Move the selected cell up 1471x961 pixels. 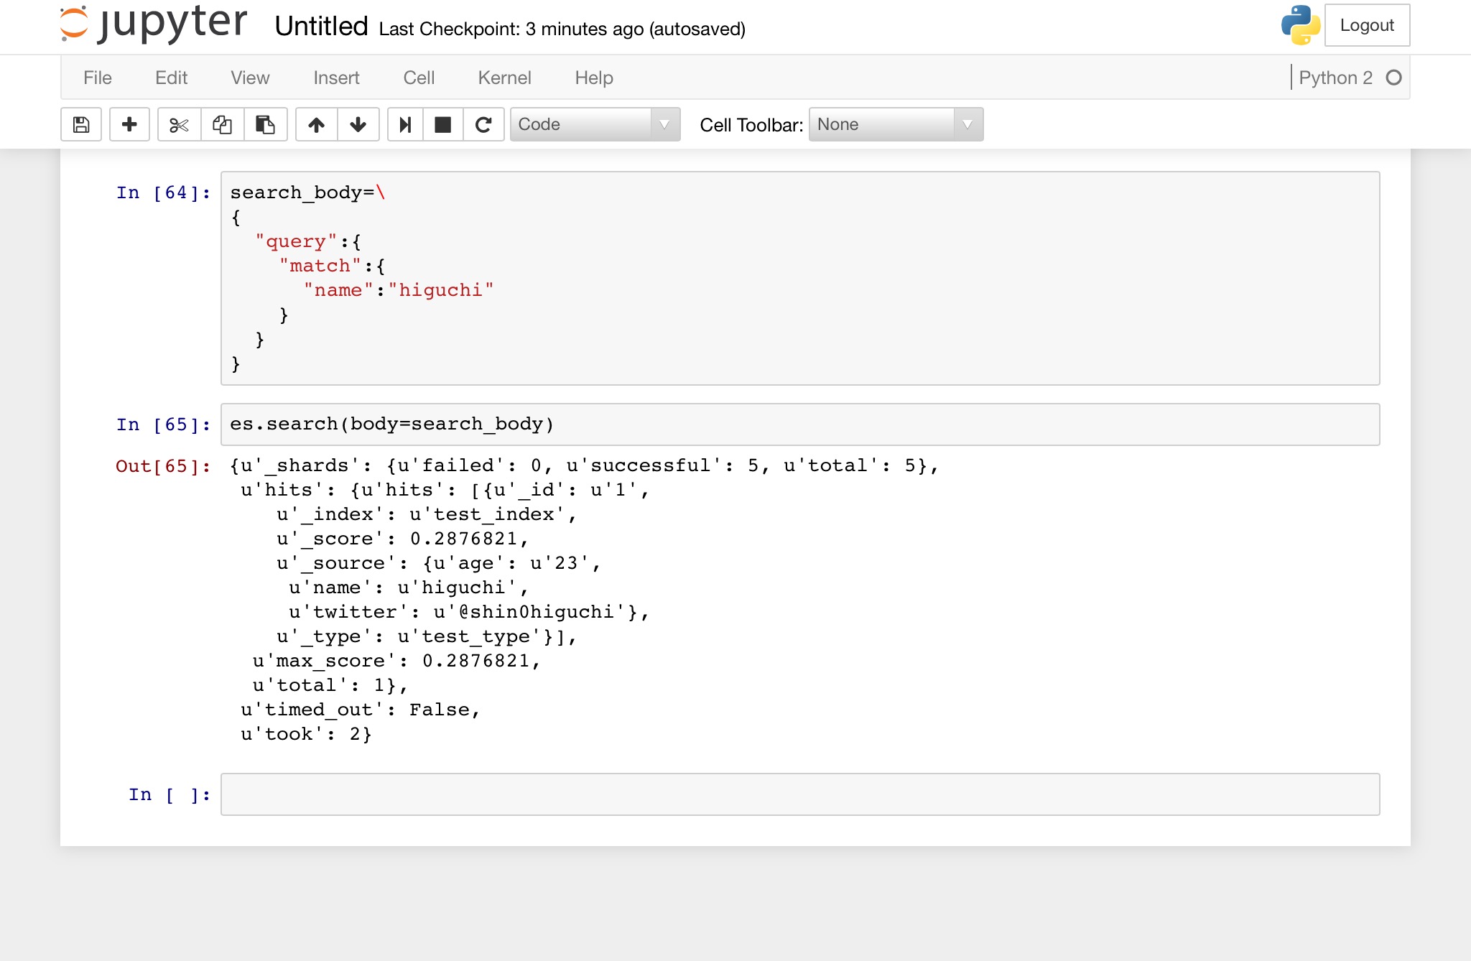(x=316, y=124)
